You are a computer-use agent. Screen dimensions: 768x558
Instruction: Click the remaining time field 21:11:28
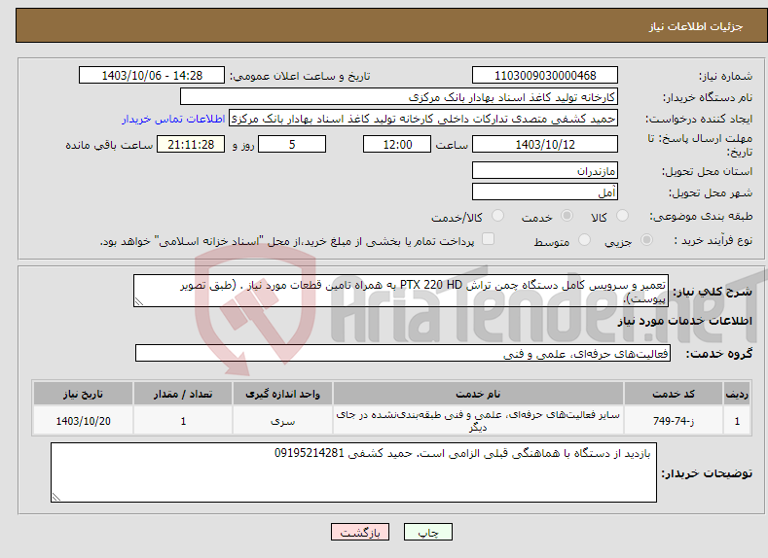click(x=191, y=144)
